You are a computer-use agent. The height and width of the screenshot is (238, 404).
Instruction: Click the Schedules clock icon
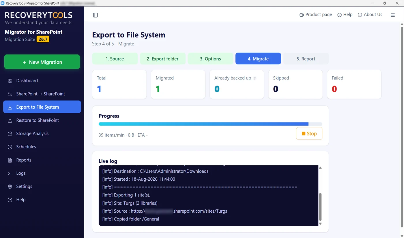[10, 147]
